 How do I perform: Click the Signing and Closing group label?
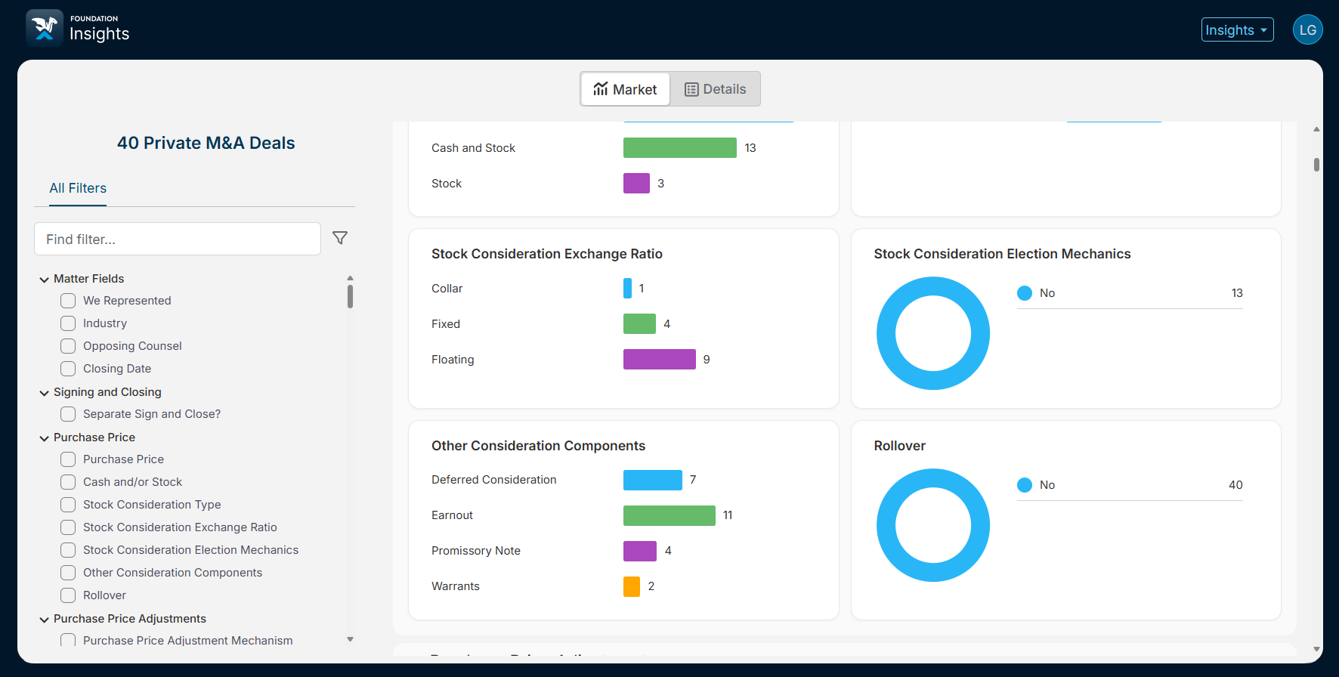(107, 392)
